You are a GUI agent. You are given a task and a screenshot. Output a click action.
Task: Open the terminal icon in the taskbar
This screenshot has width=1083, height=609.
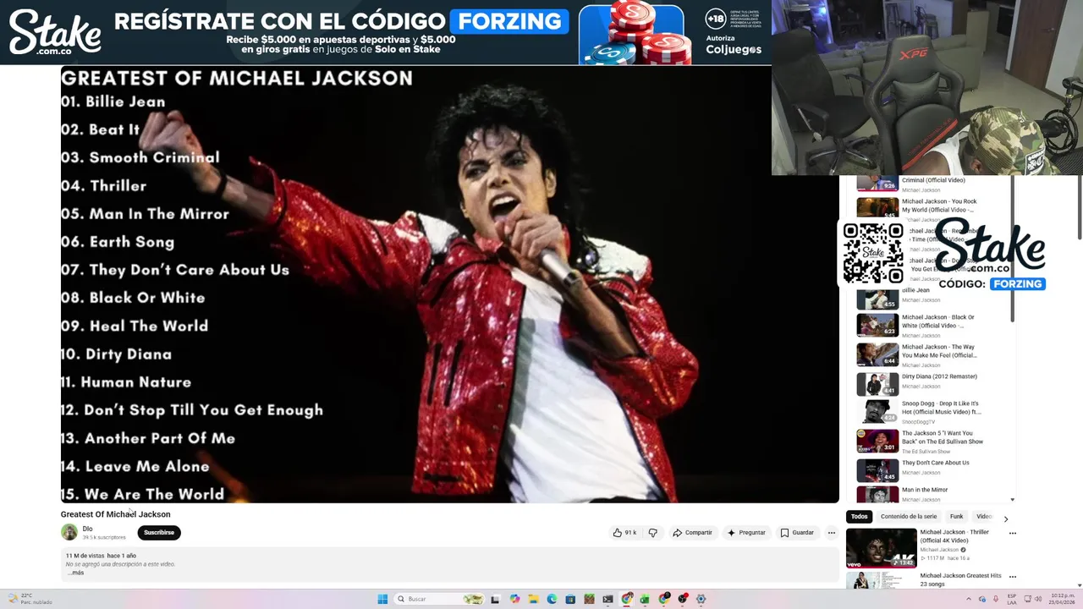[x=607, y=599]
